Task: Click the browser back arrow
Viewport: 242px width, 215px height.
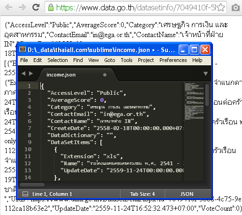Action: (9, 7)
